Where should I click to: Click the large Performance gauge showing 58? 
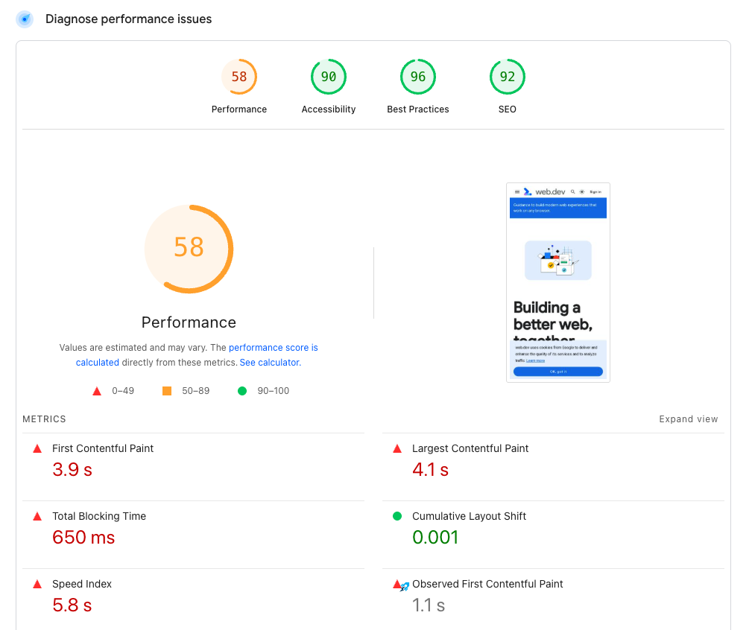(188, 248)
